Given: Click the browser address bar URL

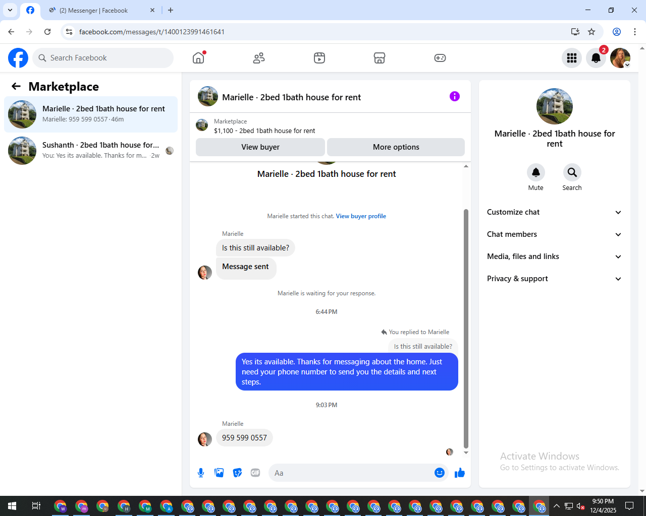Looking at the screenshot, I should [152, 32].
